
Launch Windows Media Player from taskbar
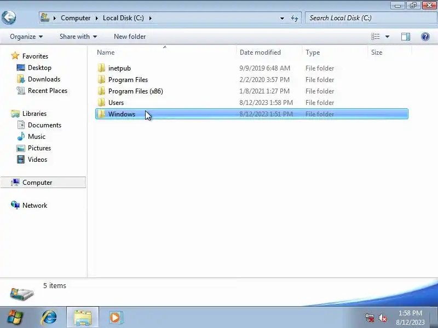[x=115, y=317]
